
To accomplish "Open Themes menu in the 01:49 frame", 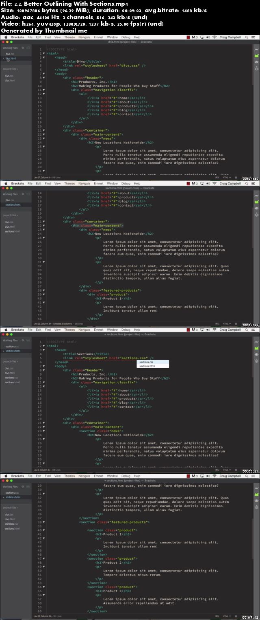I will coord(69,37).
